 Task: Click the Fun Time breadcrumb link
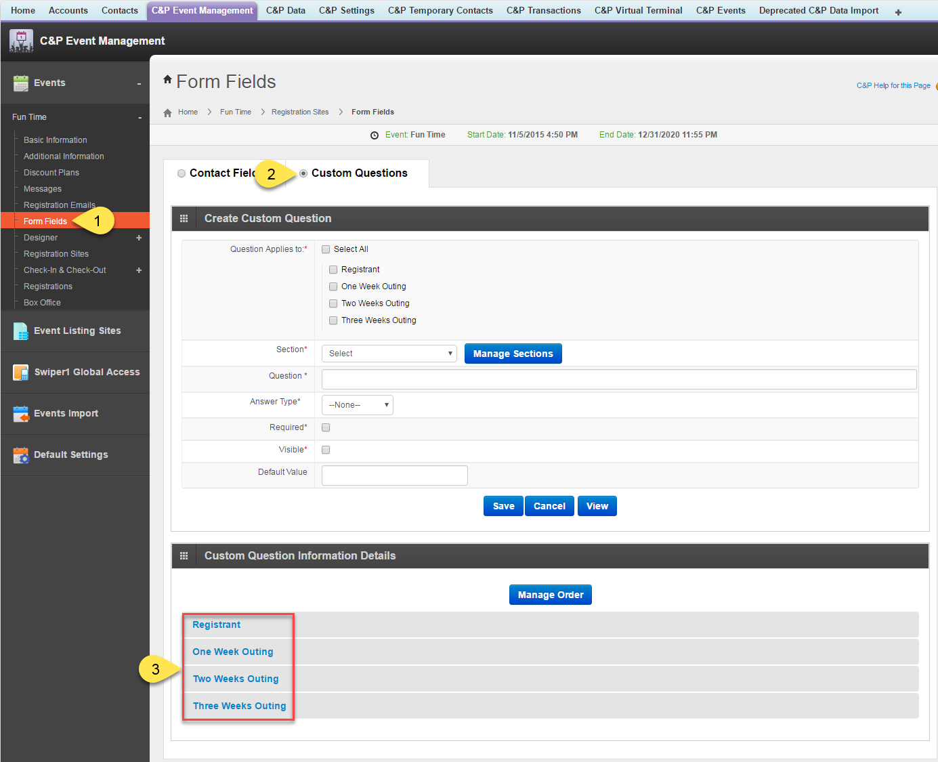tap(236, 112)
